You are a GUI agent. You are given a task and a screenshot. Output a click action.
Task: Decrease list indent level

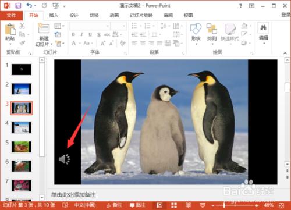(134, 34)
